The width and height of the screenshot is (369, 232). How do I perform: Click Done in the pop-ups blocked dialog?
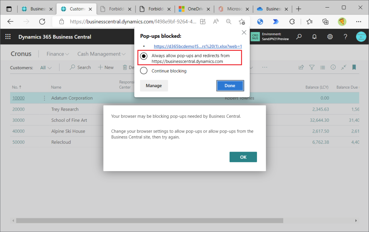point(230,86)
